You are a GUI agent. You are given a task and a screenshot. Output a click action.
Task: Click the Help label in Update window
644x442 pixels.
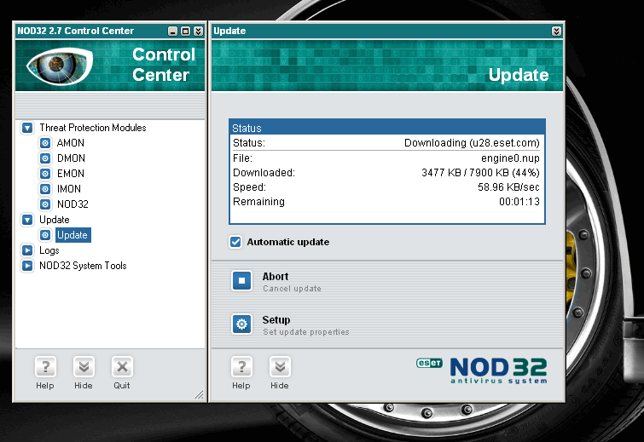241,386
